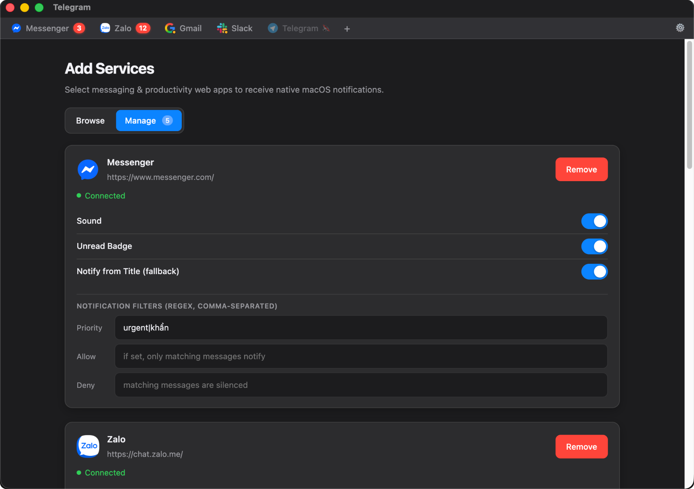Image resolution: width=694 pixels, height=489 pixels.
Task: Select the Browse segment
Action: click(90, 120)
